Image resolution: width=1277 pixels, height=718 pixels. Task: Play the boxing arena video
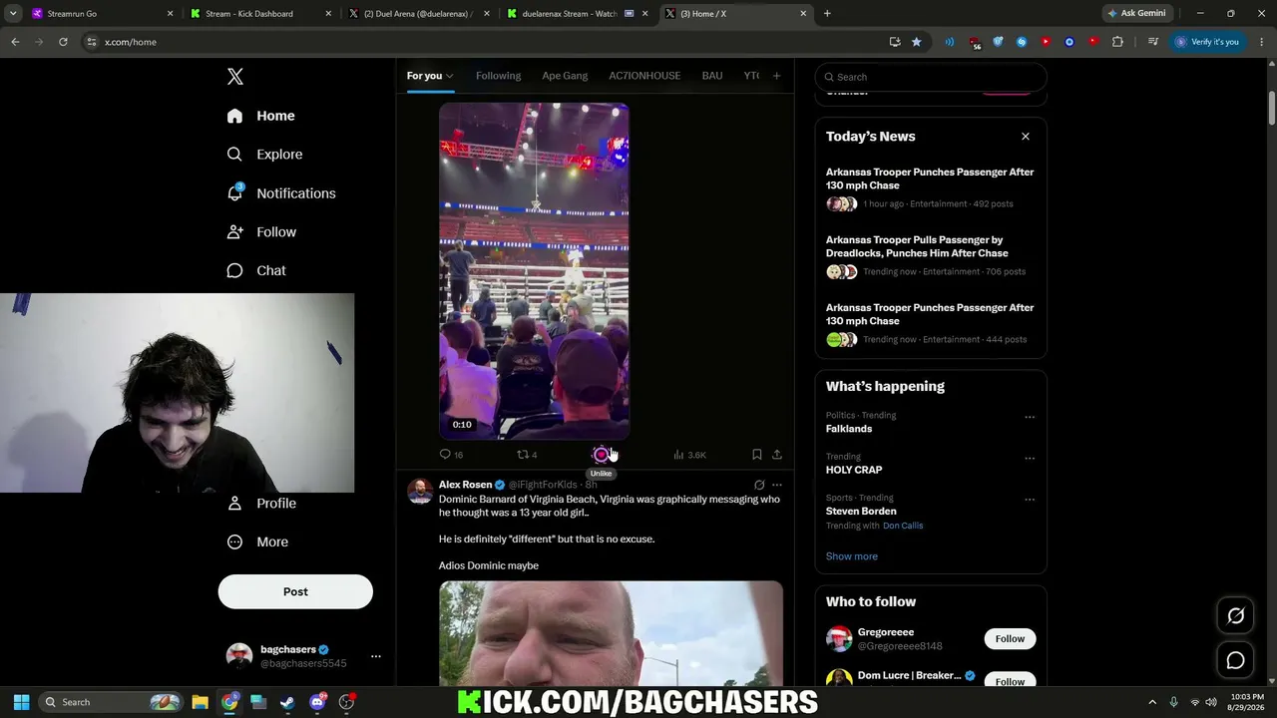534,270
